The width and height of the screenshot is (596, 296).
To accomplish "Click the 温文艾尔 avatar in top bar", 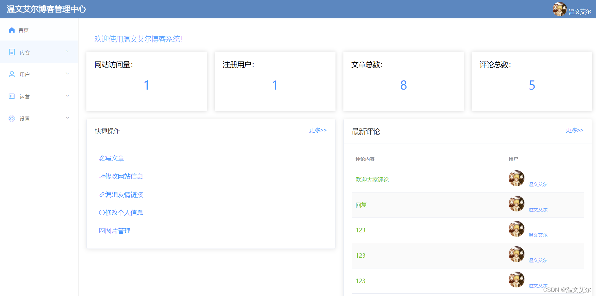I will coord(560,9).
